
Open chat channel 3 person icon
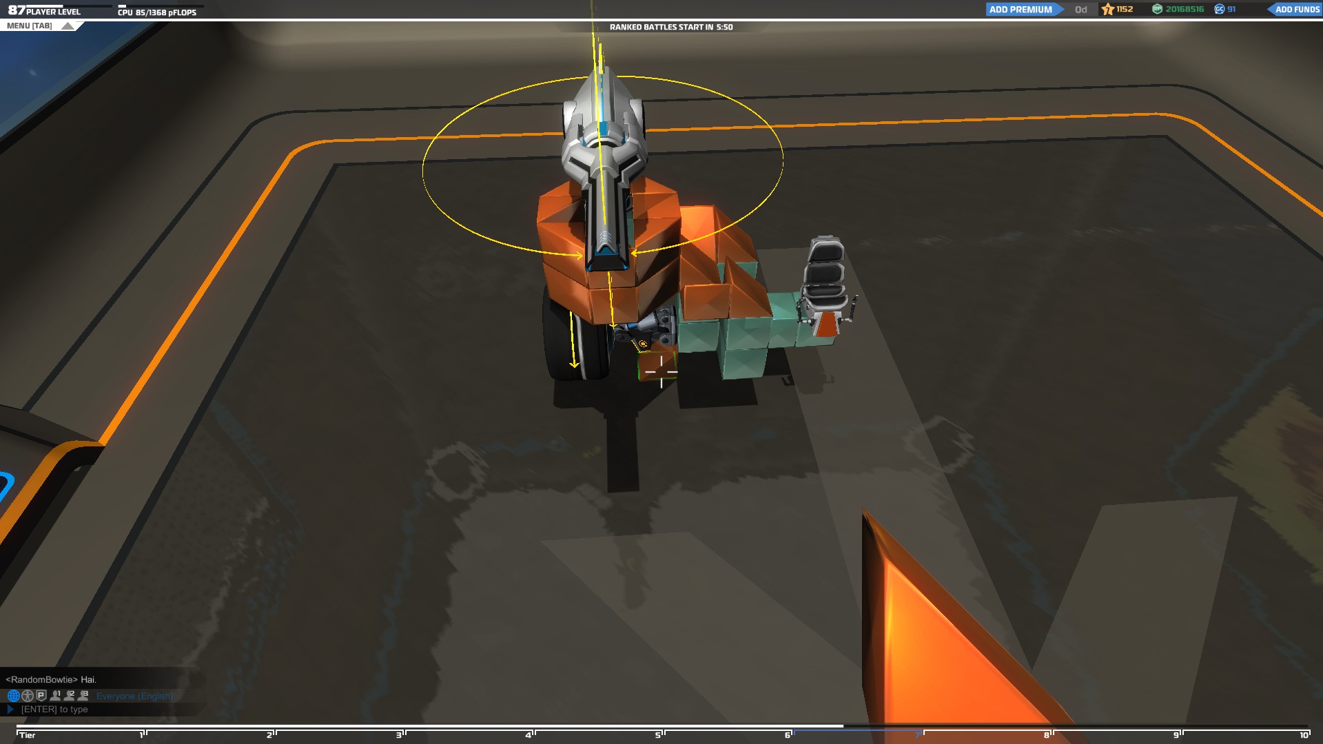(83, 696)
